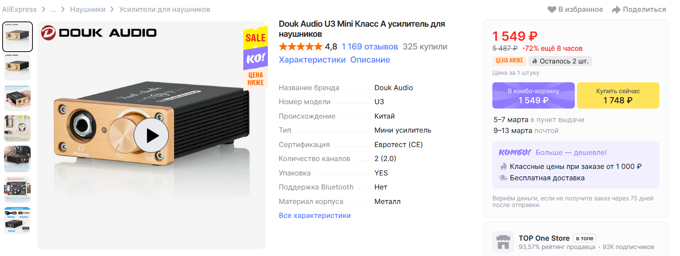Click the orange star rating icons
This screenshot has width=680, height=256.
[300, 46]
